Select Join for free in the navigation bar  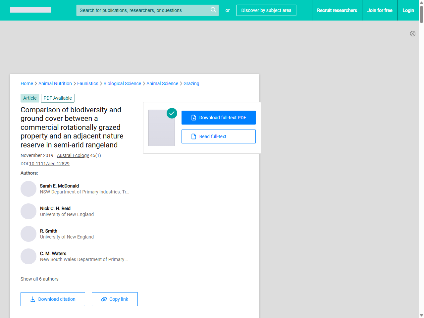[380, 10]
